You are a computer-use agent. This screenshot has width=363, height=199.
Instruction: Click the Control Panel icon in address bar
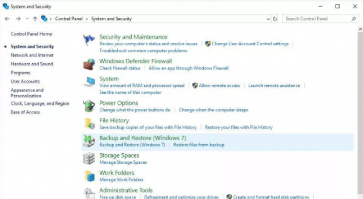[44, 18]
